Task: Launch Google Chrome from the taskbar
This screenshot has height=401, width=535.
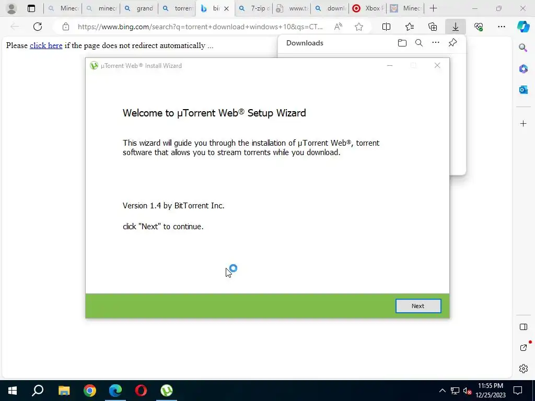Action: (90, 391)
